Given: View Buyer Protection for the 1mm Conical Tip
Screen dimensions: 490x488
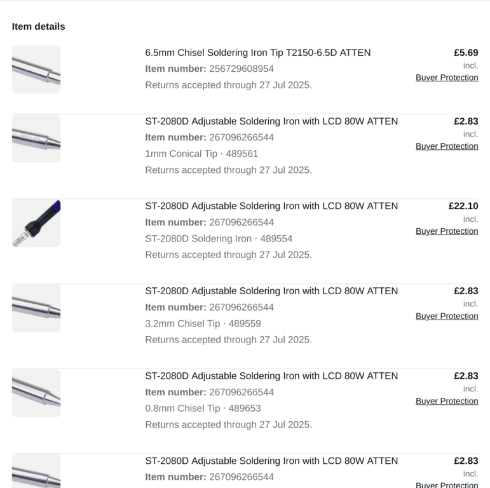Looking at the screenshot, I should tap(447, 146).
